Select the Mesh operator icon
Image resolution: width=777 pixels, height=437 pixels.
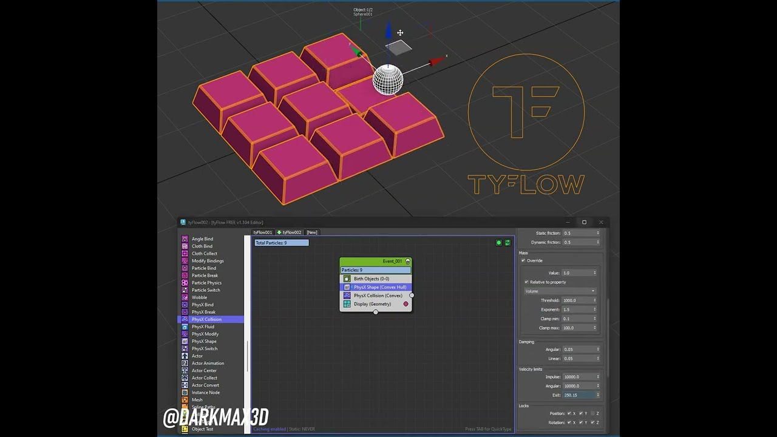[185, 399]
